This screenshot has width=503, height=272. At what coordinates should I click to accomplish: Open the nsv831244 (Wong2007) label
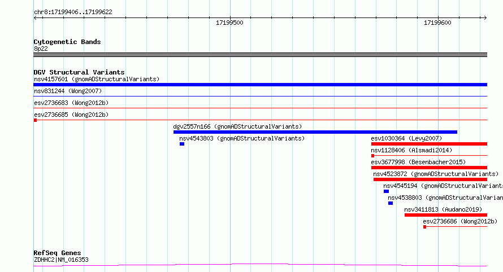pos(68,91)
